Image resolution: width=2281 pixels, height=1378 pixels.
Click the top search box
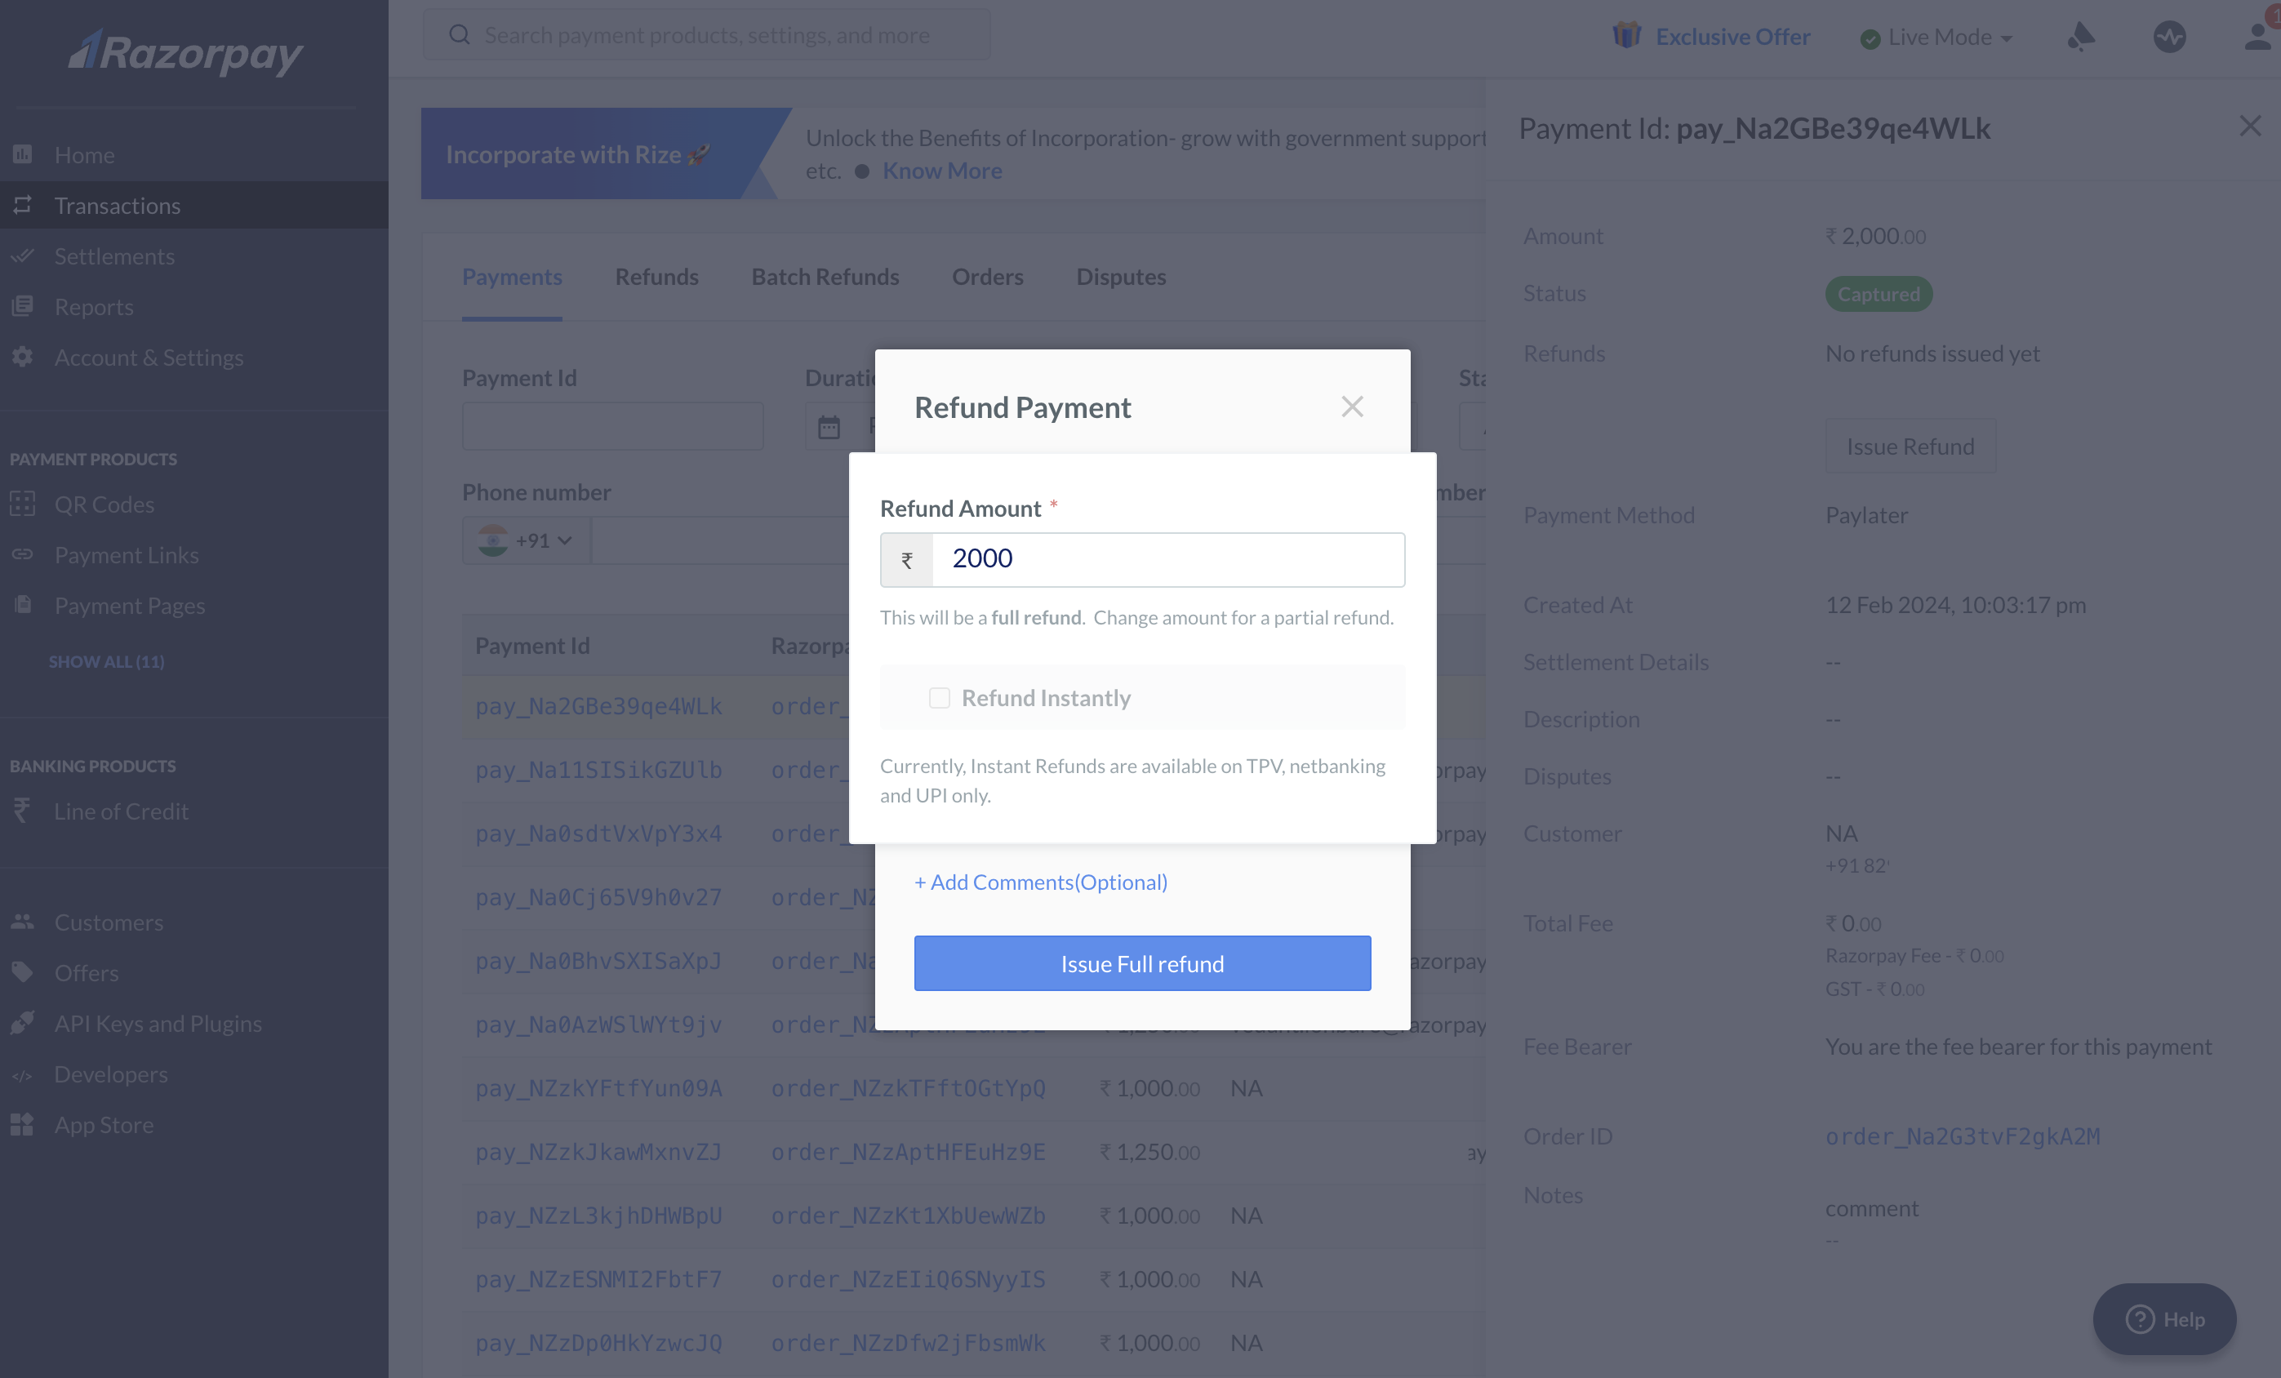(x=706, y=35)
